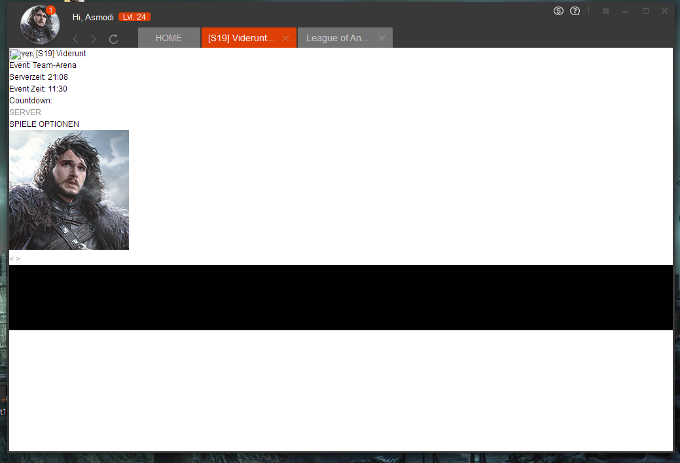Open the hamburger menu in title bar
This screenshot has height=463, width=680.
point(605,11)
